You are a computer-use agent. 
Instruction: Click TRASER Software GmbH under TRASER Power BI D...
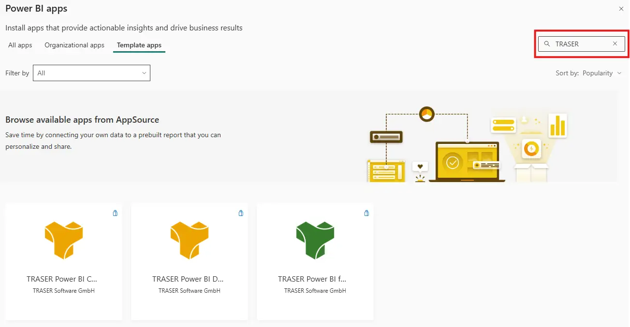pos(190,291)
